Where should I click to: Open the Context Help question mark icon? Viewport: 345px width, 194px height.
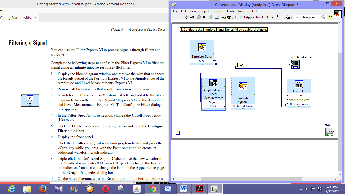pyautogui.click(x=330, y=17)
